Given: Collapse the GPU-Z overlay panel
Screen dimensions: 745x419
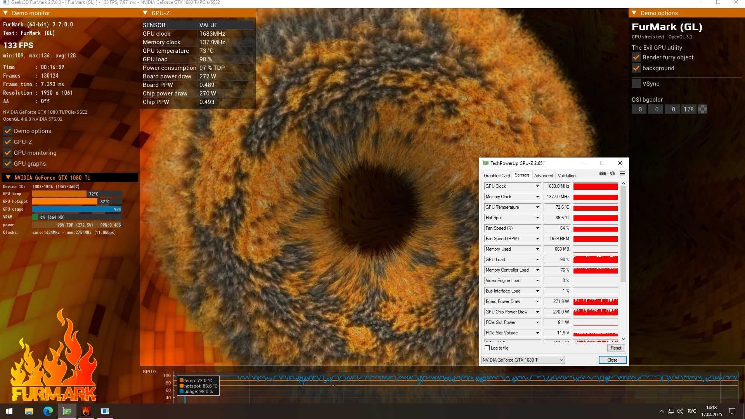Looking at the screenshot, I should [145, 13].
